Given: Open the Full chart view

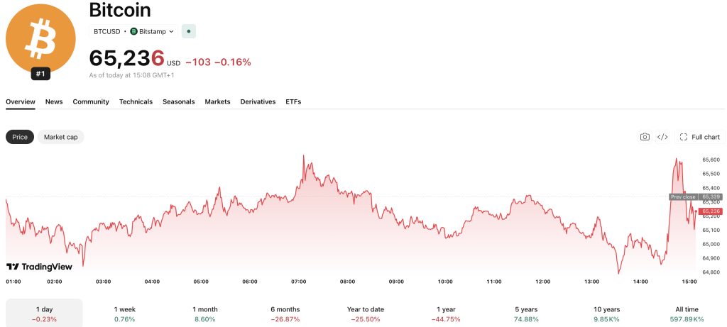Looking at the screenshot, I should pos(699,137).
